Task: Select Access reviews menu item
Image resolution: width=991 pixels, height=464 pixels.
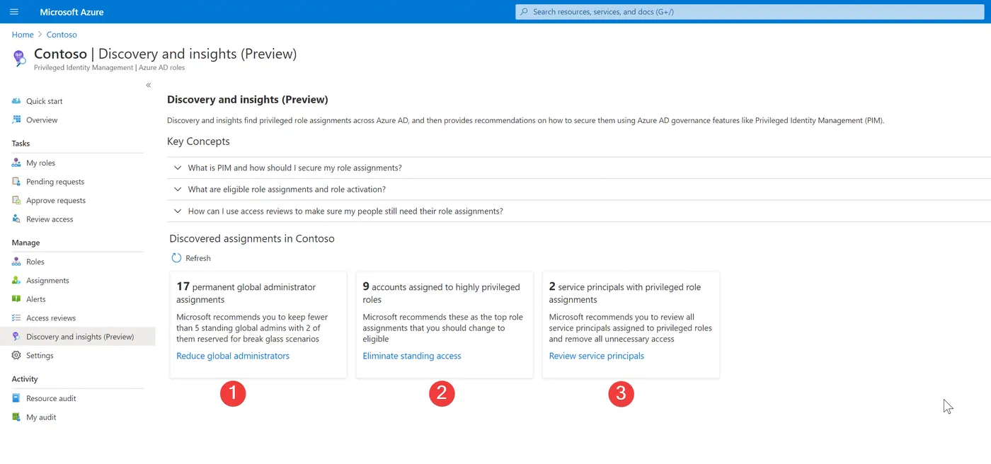Action: (51, 318)
